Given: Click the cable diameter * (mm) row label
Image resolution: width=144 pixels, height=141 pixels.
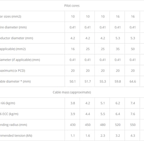Looking at the screenshot, I should [15, 81].
